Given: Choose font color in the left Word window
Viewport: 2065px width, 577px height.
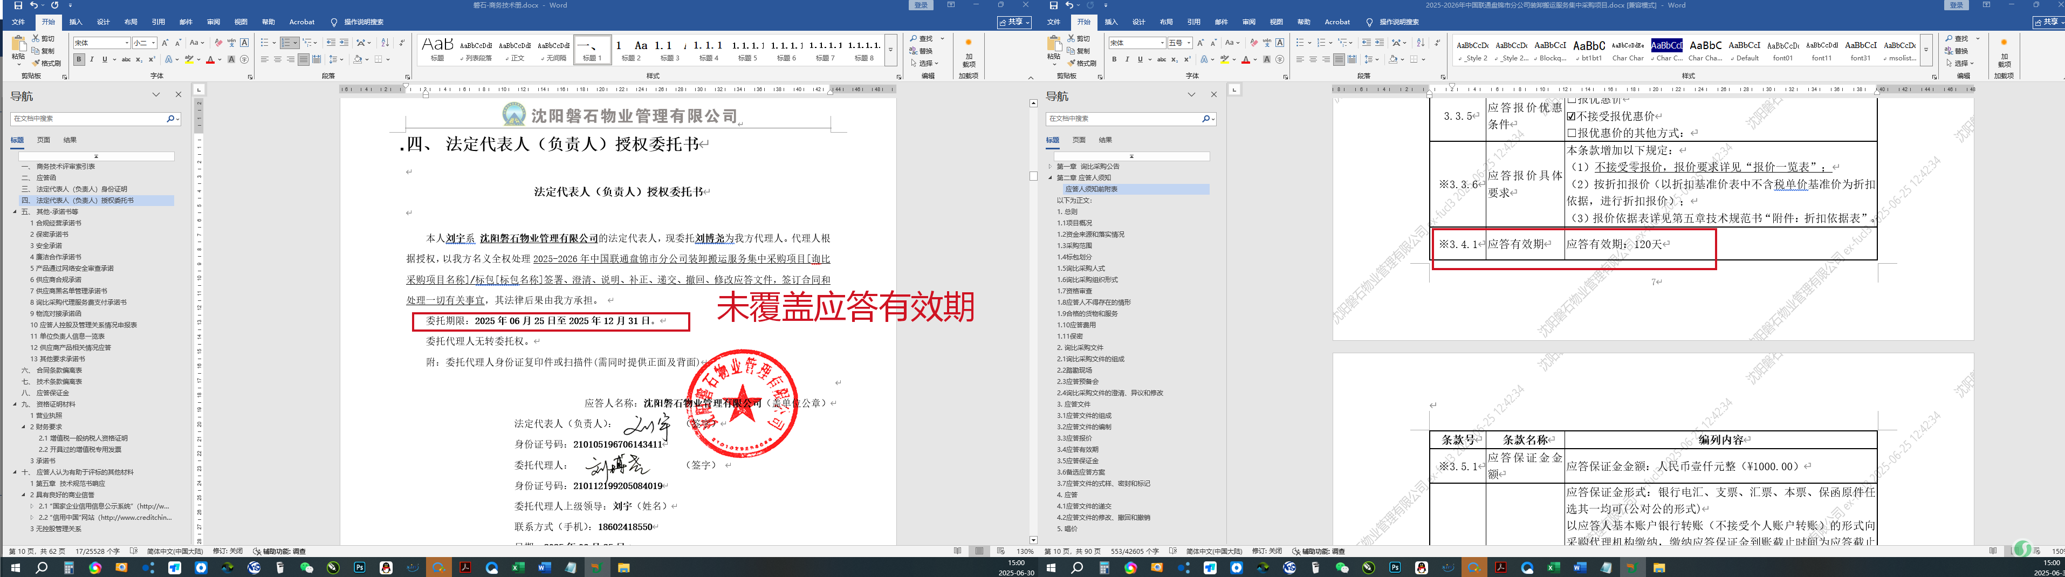Looking at the screenshot, I should [x=210, y=59].
